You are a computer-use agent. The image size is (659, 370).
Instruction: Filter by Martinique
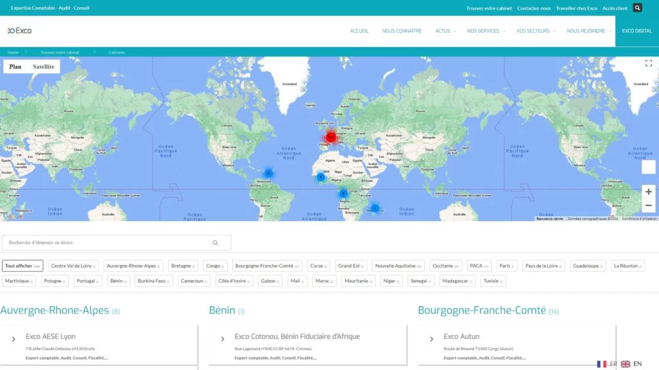click(19, 281)
